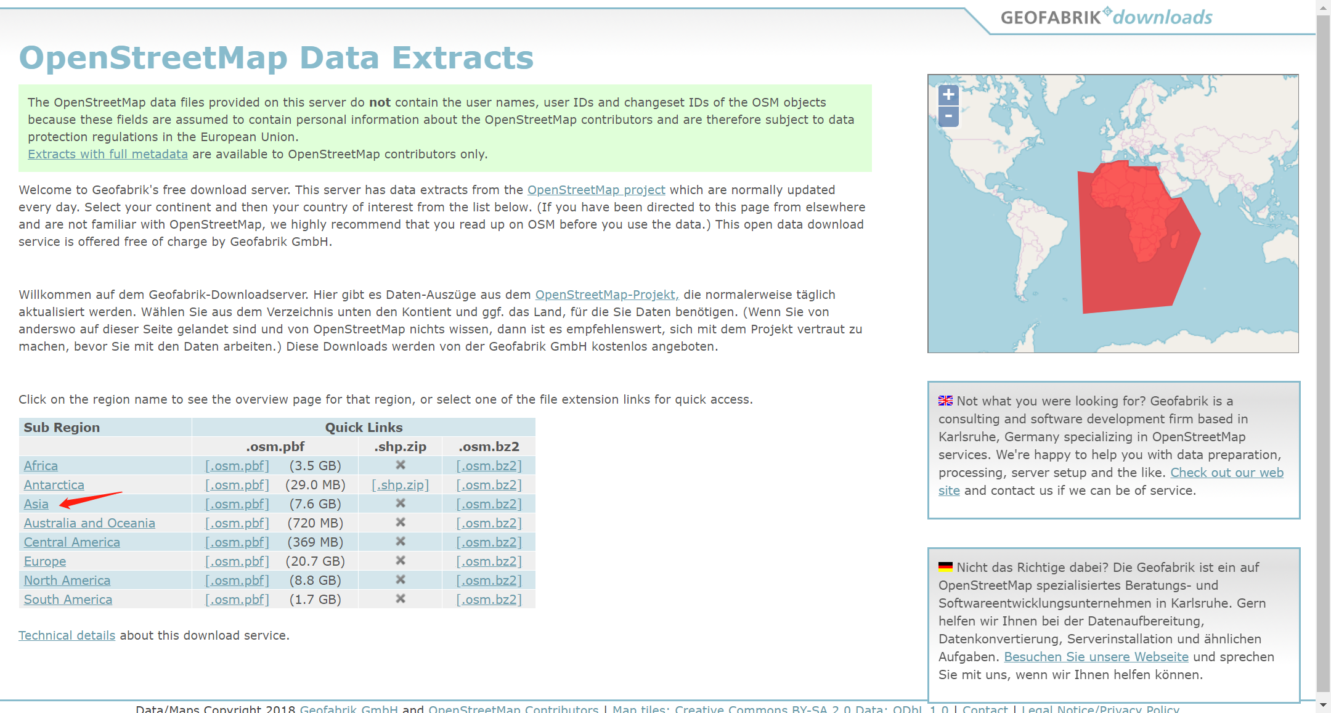
Task: Open Extracts with full metadata
Action: click(x=107, y=153)
